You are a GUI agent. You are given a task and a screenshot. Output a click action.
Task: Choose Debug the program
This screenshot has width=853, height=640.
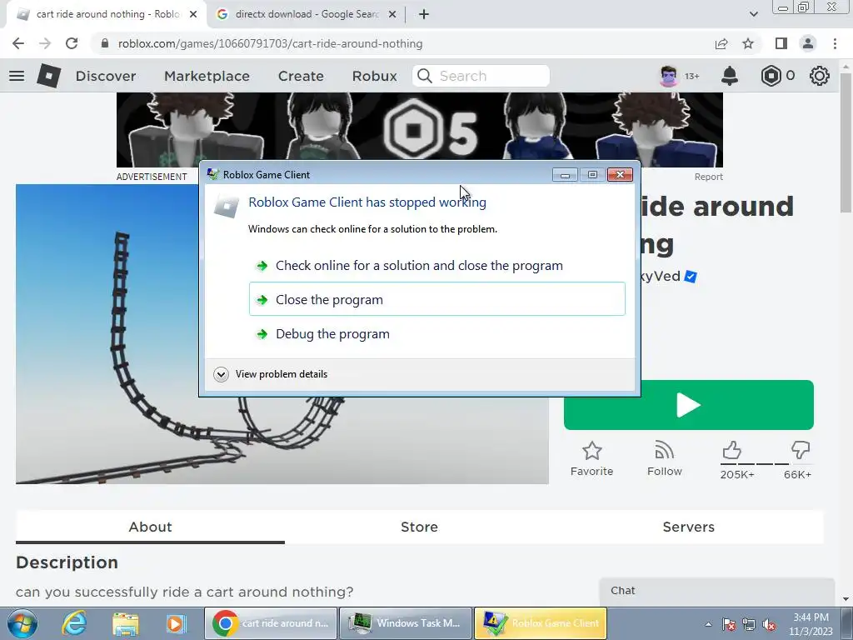click(436, 333)
